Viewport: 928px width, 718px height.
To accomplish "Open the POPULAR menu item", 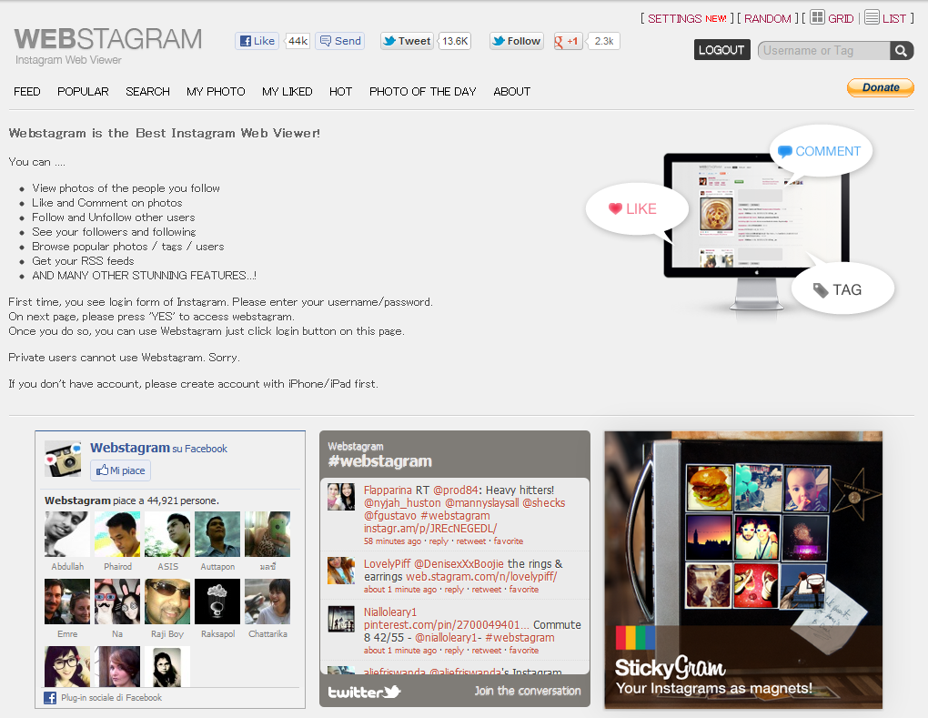I will 83,92.
